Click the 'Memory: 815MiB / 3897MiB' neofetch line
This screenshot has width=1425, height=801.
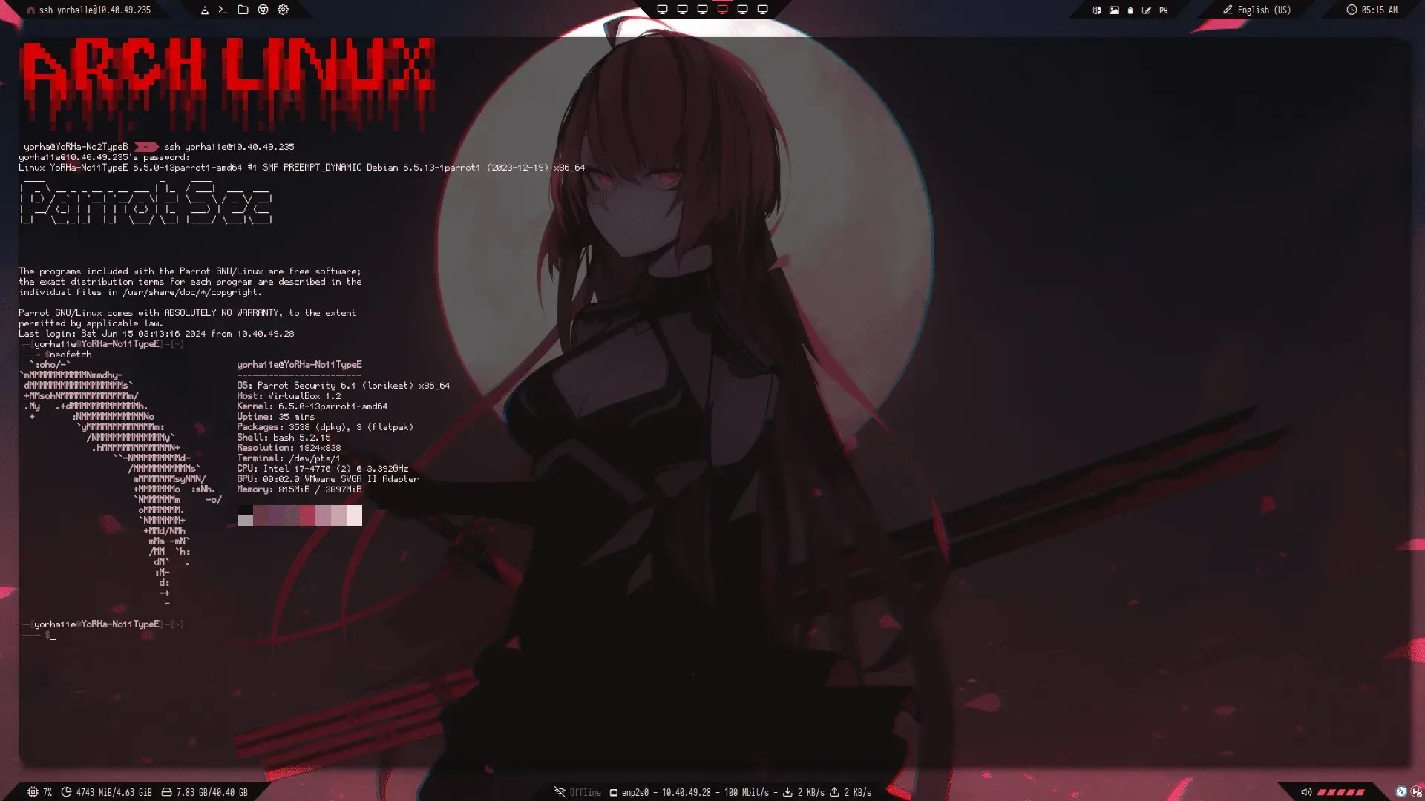299,489
